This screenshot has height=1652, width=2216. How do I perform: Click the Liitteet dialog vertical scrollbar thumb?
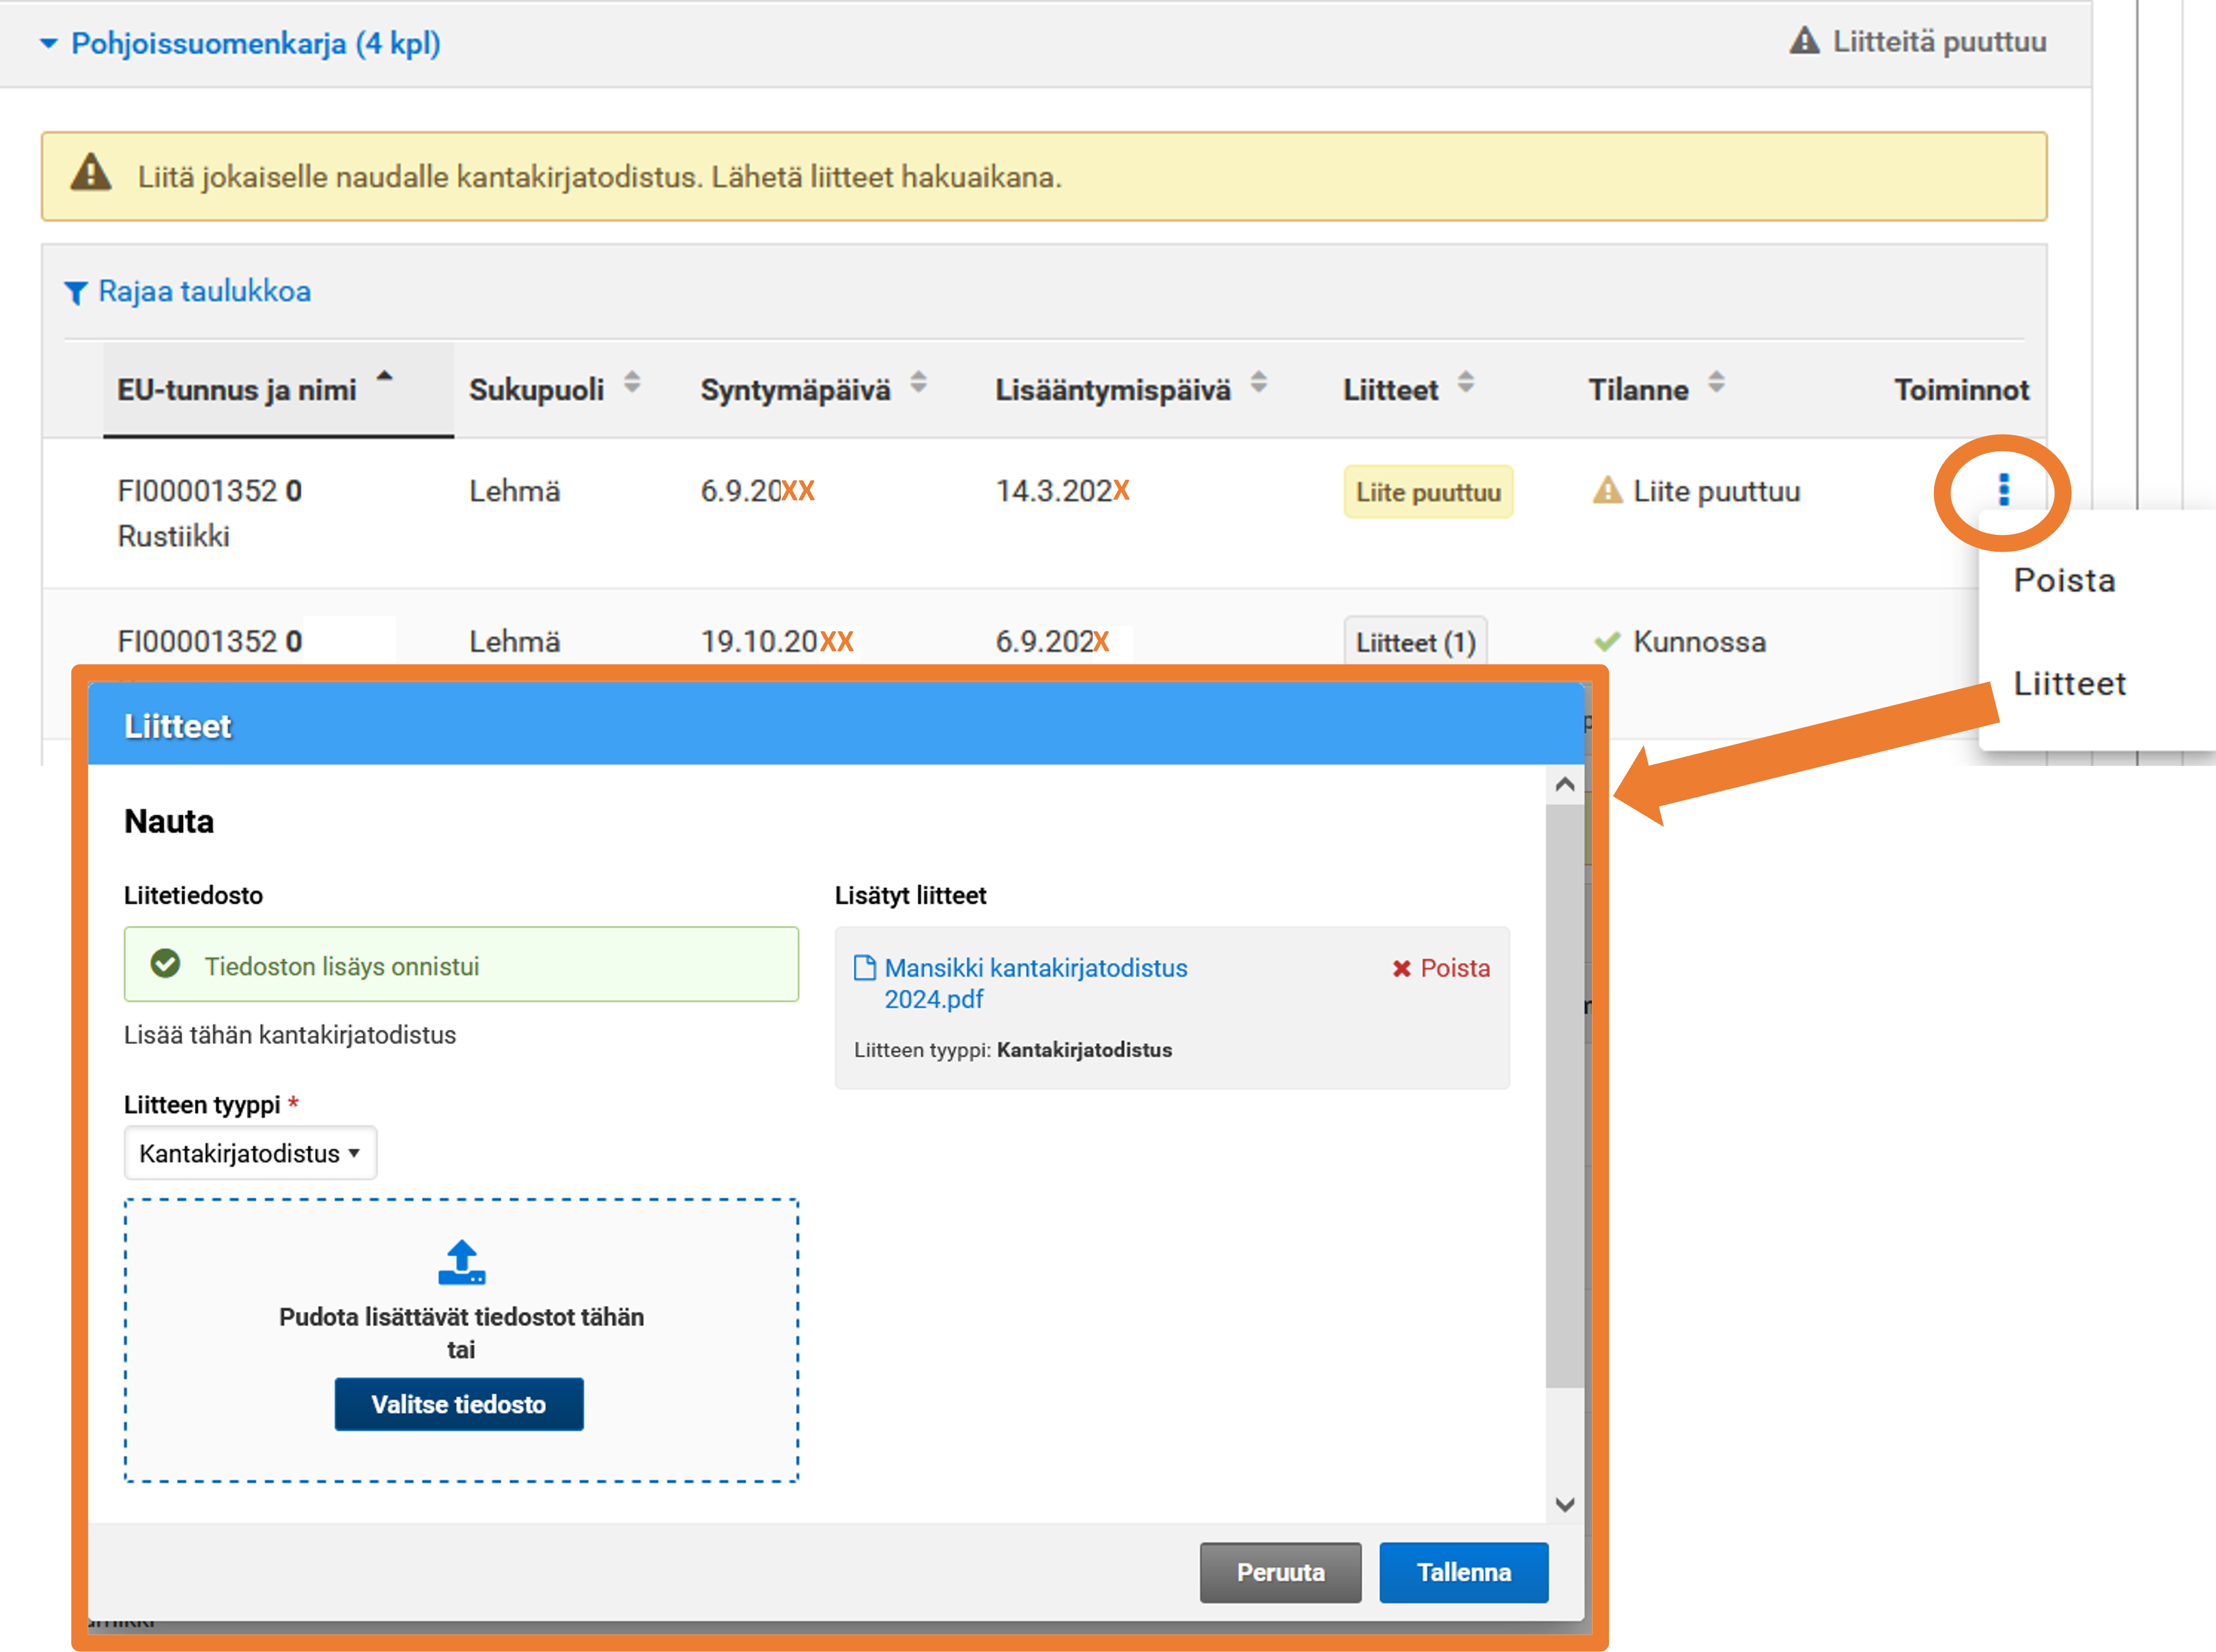point(1564,1095)
